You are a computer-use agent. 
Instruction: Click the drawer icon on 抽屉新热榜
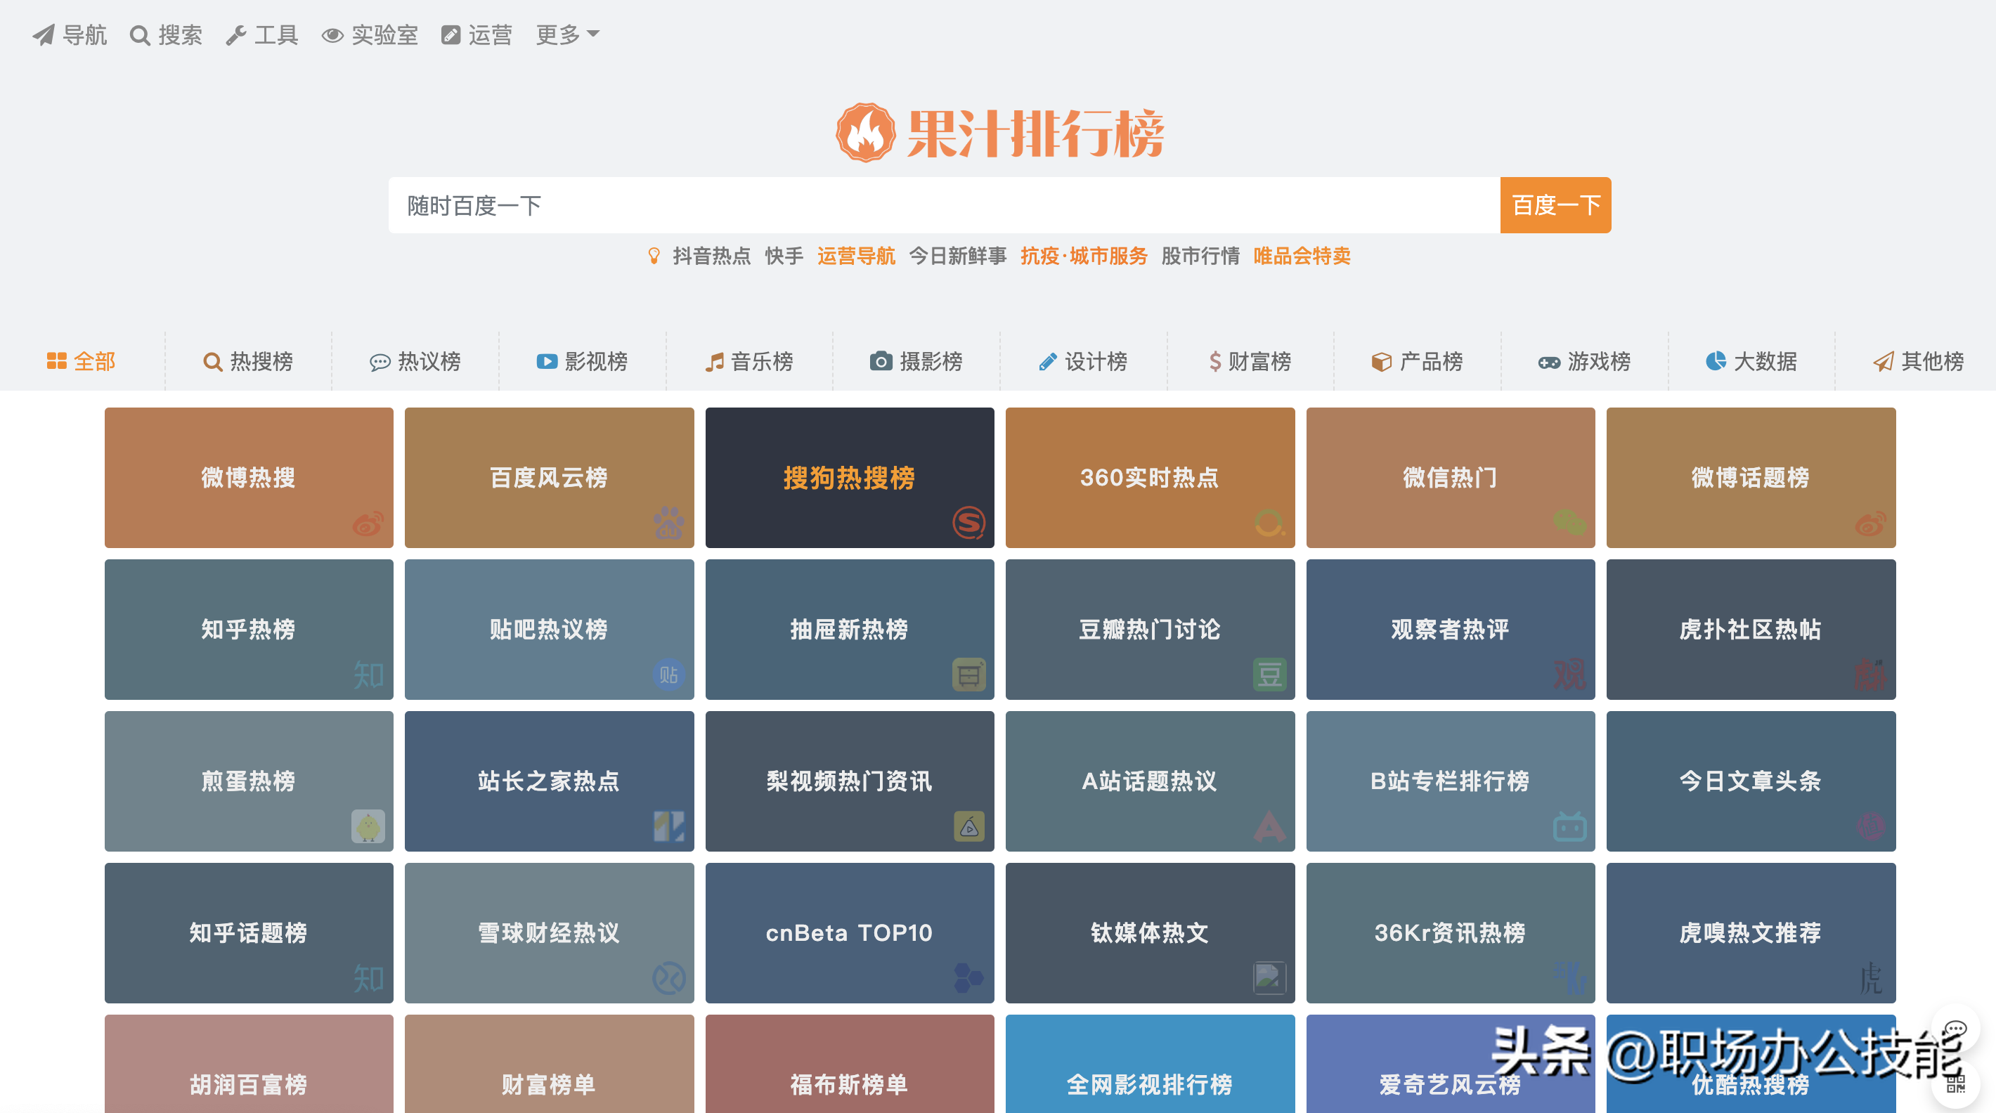[x=968, y=675]
